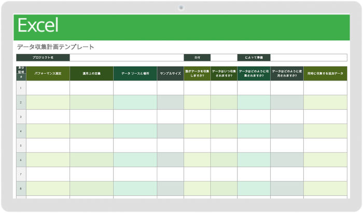
Task: Click the blank field next to 日付
Action: tap(224, 57)
